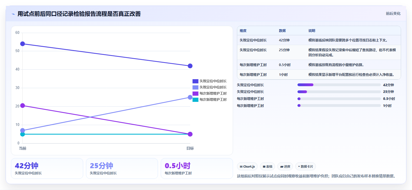
Task: Select the card title about 试点前后同口径记录
Action: click(x=79, y=14)
